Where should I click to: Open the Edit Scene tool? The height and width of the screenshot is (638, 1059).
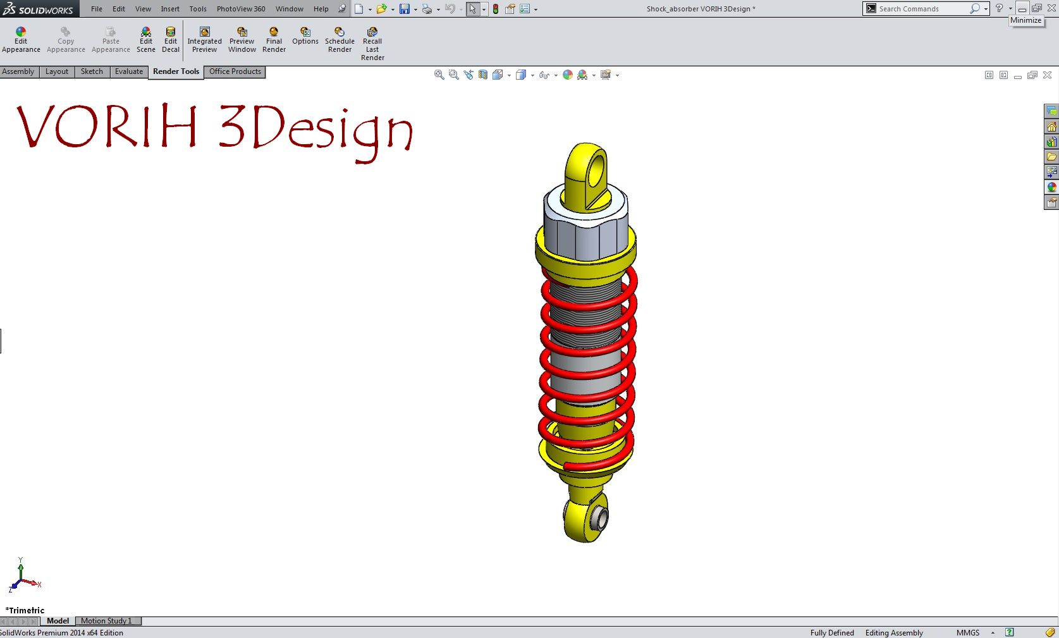pos(145,40)
